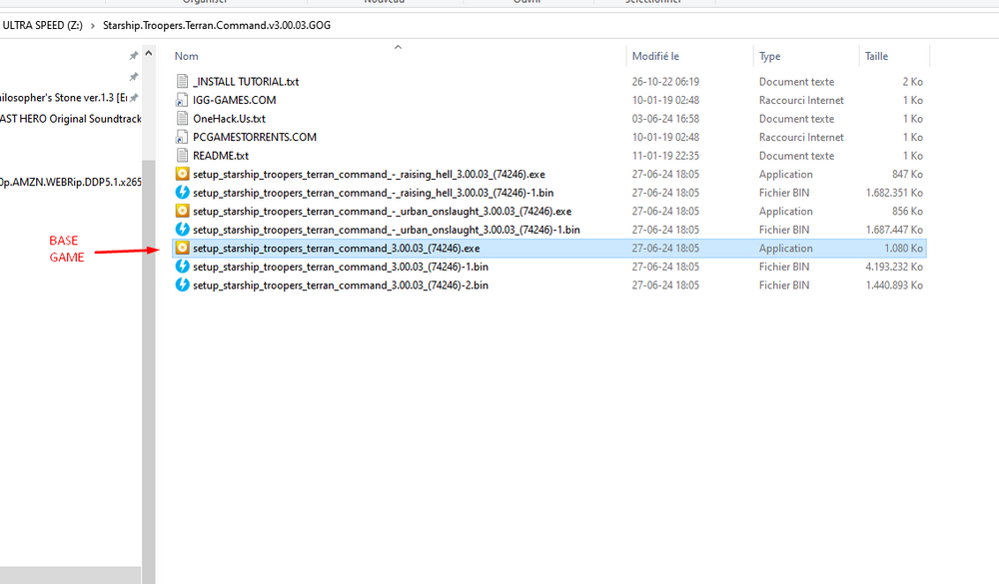Select the README.txt file name
This screenshot has height=584, width=999.
pos(221,156)
